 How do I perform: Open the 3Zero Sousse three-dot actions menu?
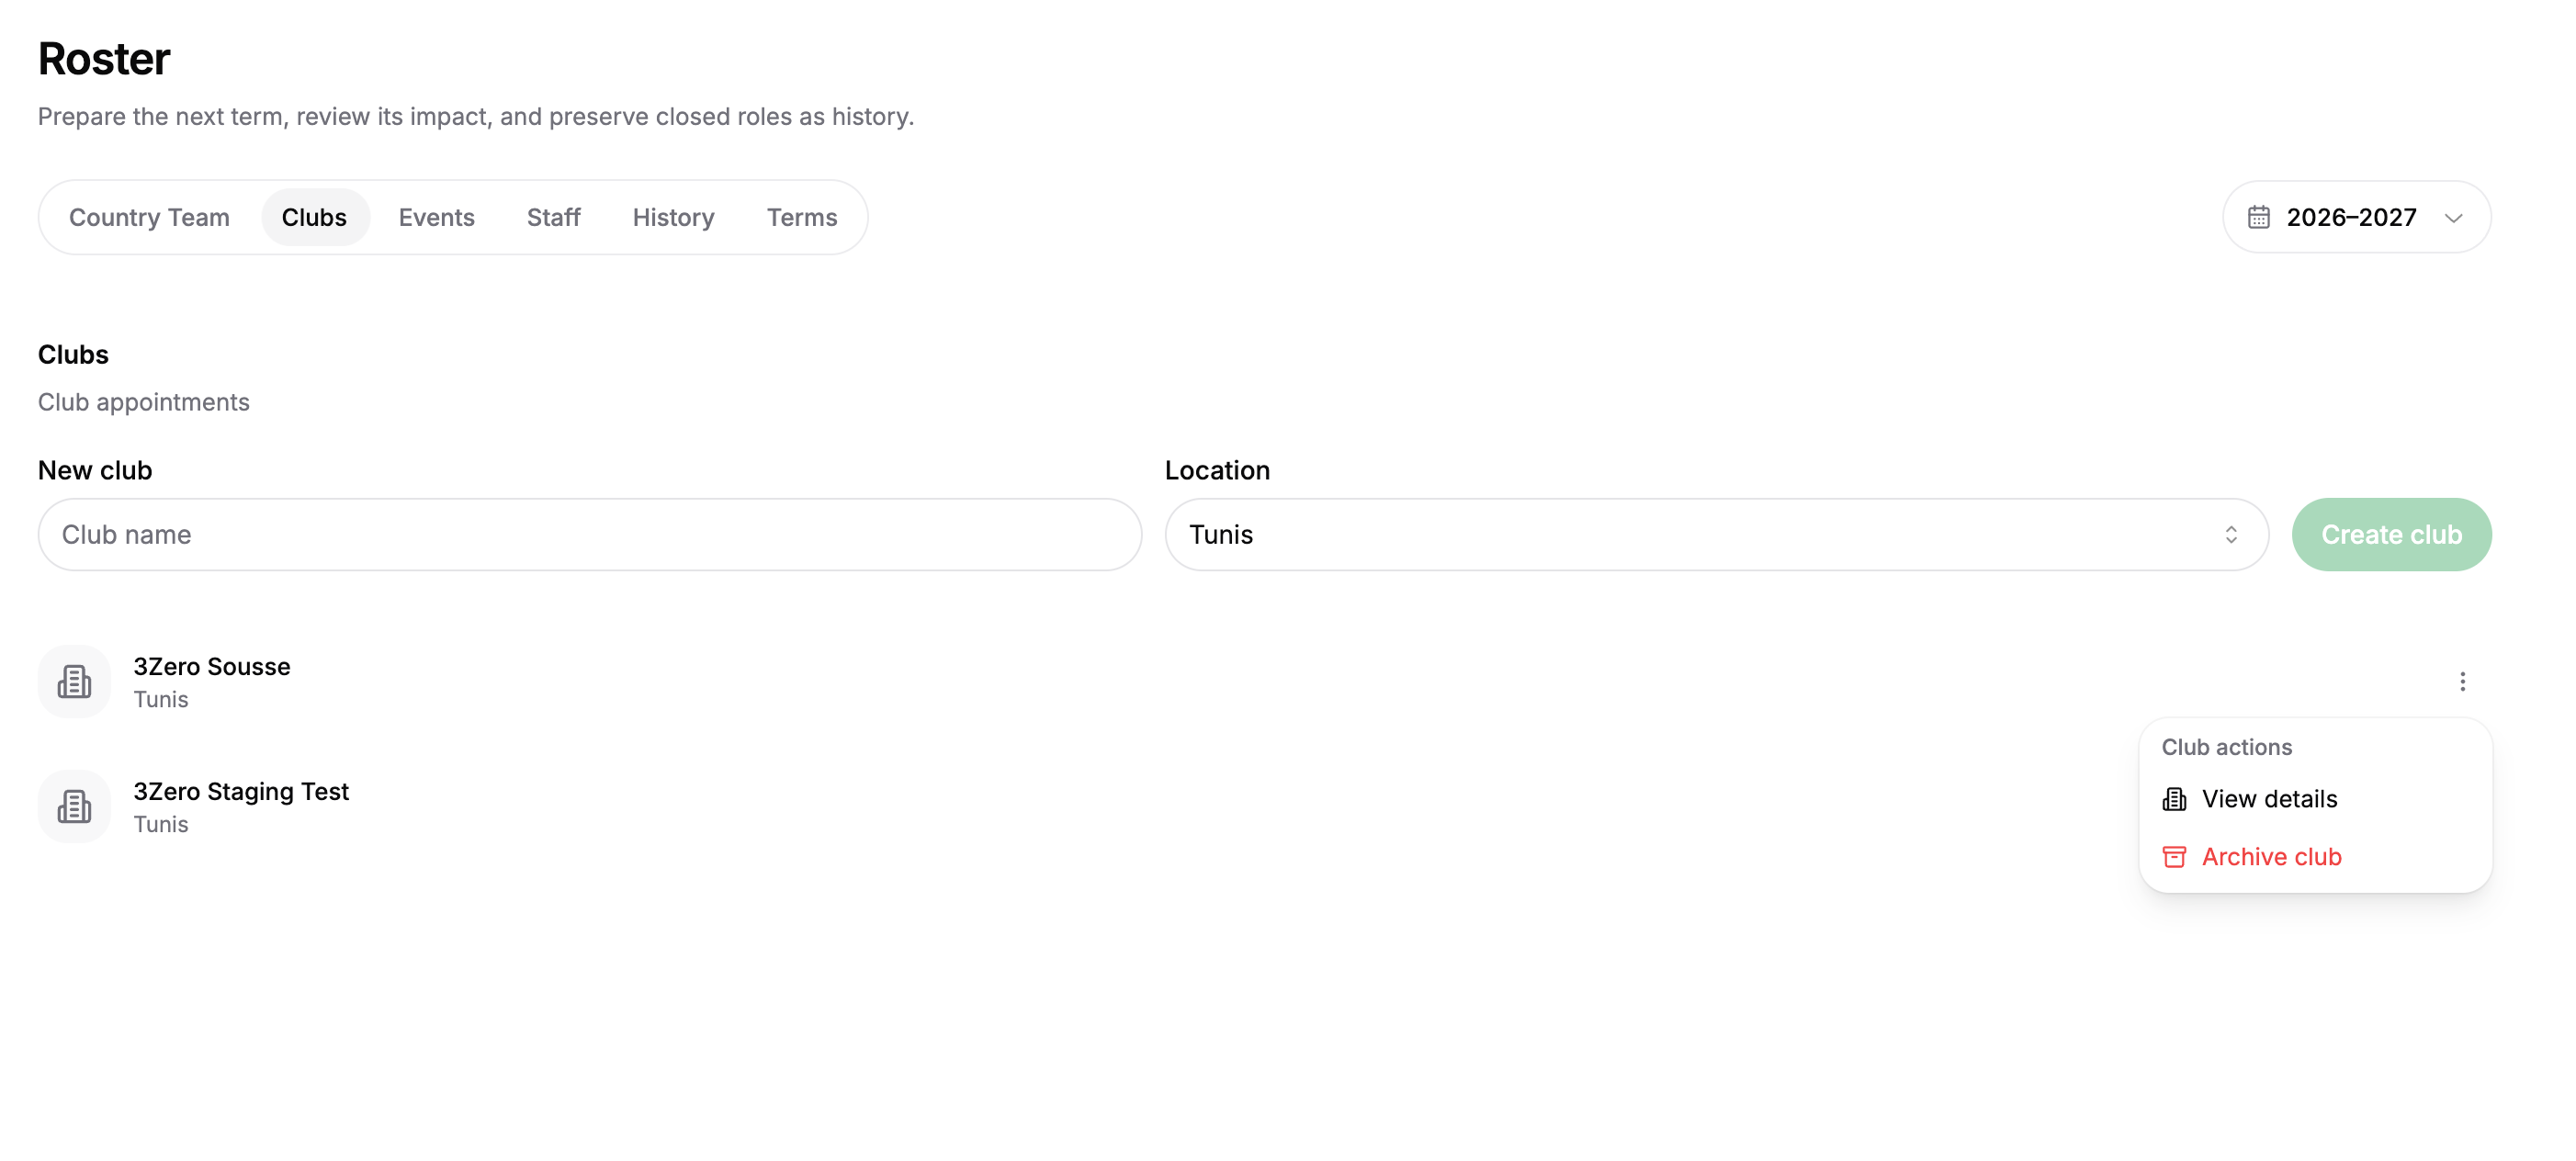point(2462,681)
